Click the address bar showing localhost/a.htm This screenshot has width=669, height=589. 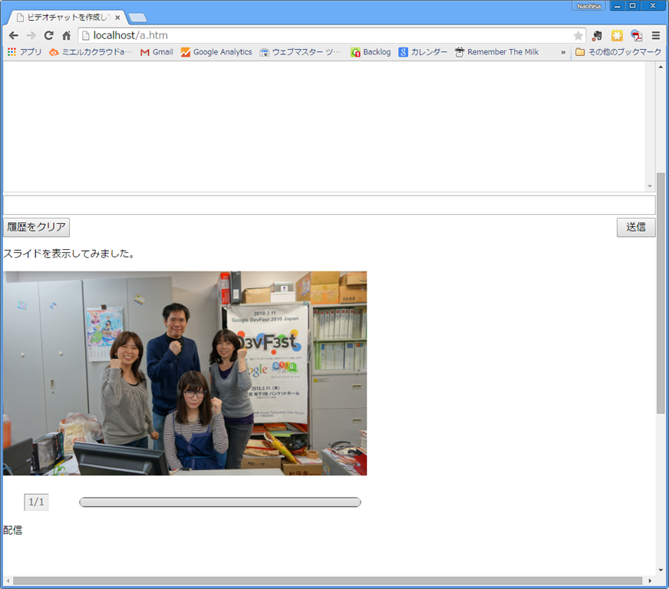coord(330,35)
